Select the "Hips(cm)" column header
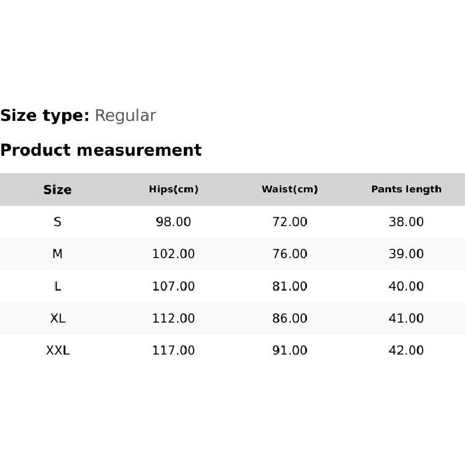 (174, 189)
